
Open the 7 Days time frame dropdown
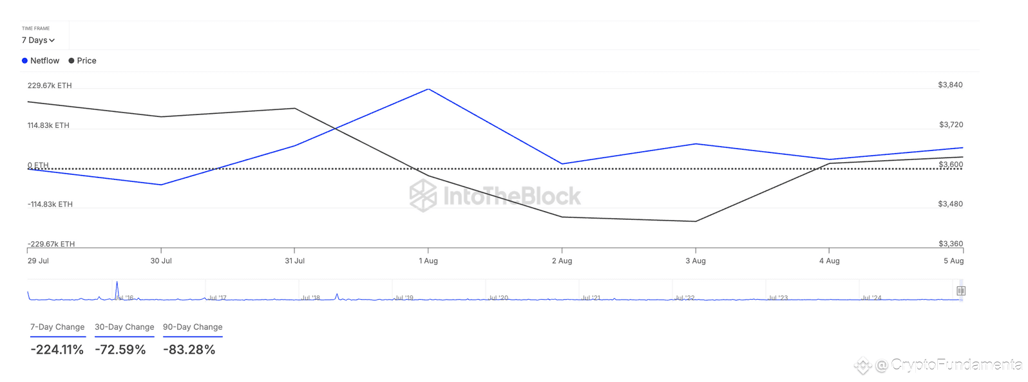pos(38,40)
